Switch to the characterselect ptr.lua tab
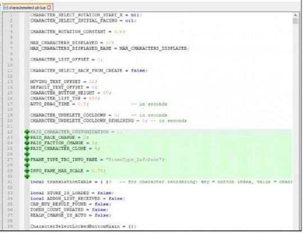303x233 pixels. tap(27, 8)
